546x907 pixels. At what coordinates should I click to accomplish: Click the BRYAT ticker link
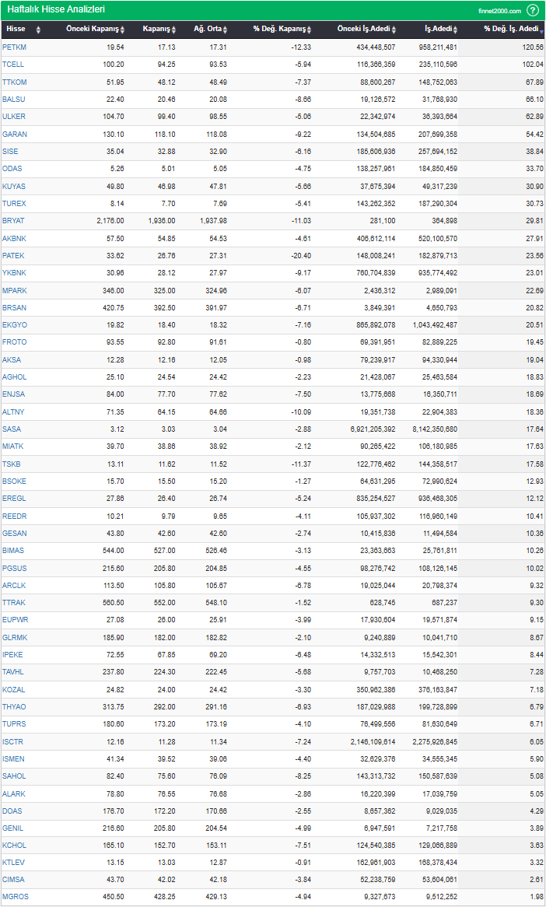click(13, 221)
